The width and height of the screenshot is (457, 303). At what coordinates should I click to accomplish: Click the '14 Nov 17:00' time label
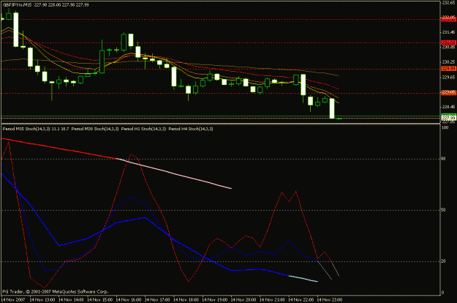[157, 299]
